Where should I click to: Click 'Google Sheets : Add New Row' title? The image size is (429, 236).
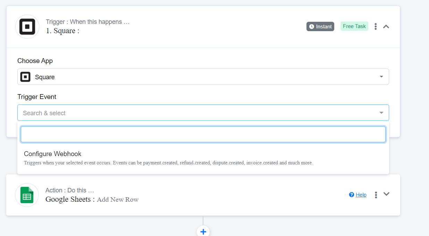pyautogui.click(x=92, y=199)
